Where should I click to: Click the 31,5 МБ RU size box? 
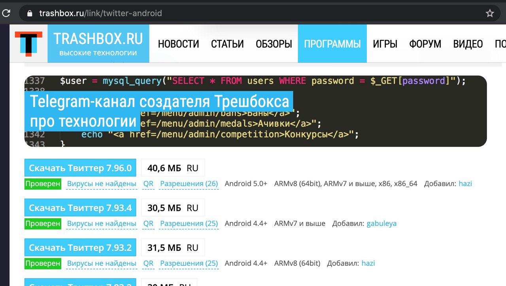coord(173,248)
